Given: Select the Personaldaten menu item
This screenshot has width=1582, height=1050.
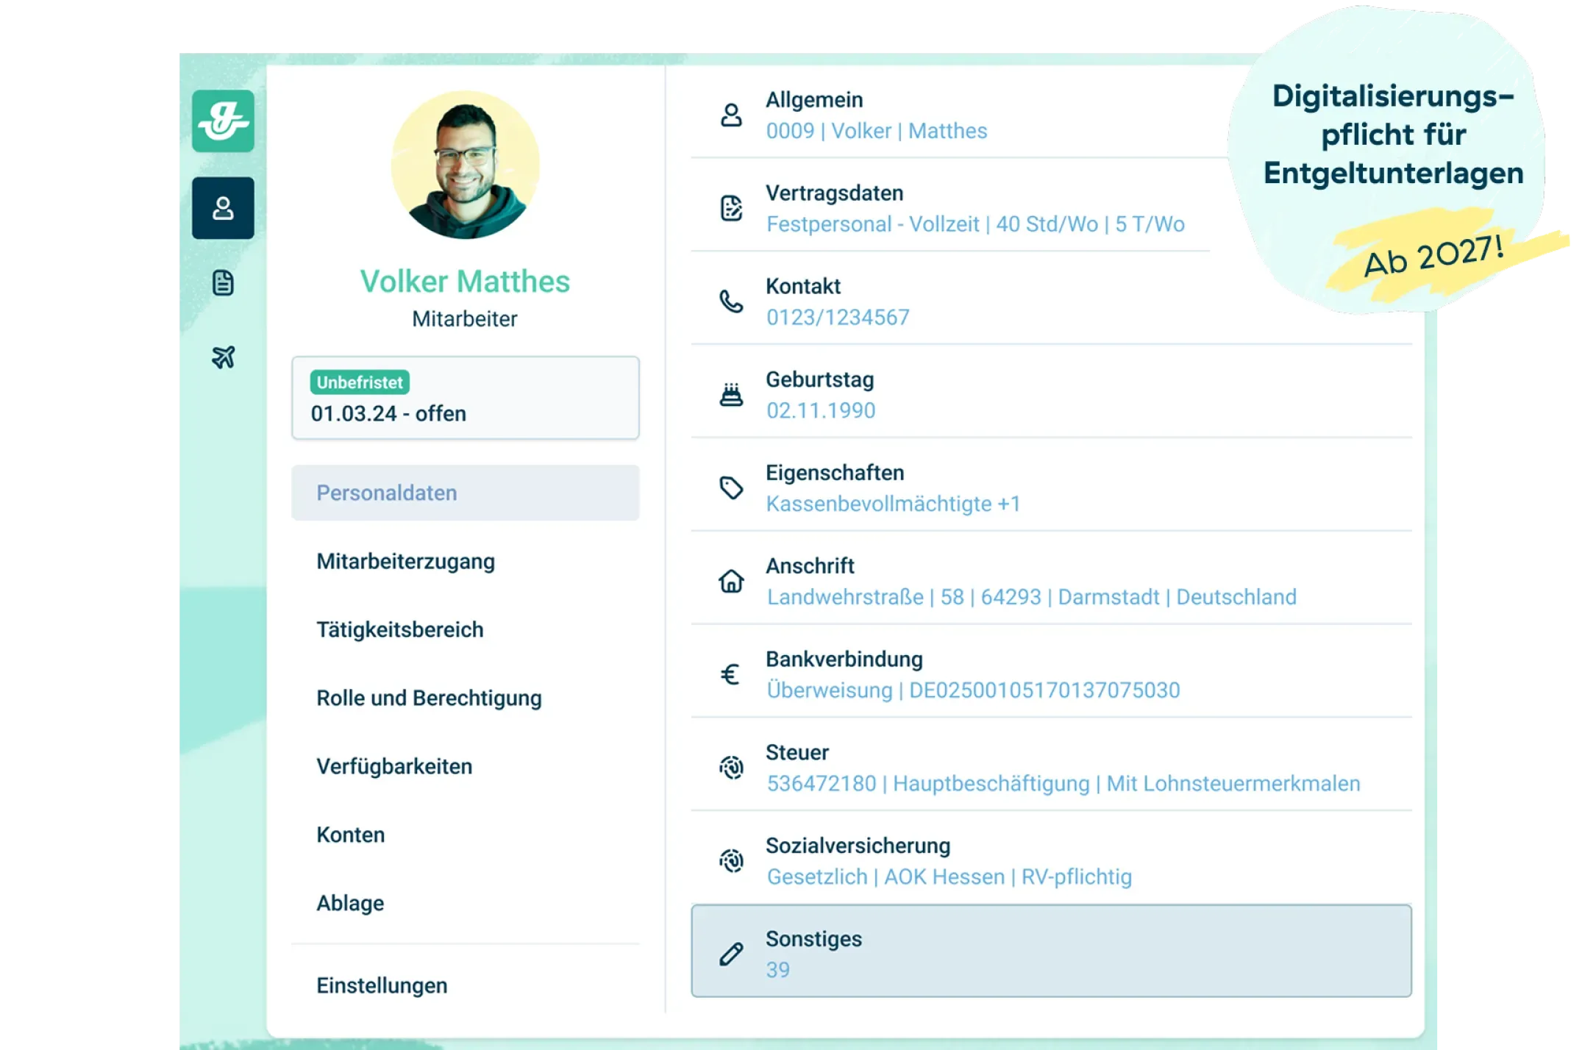Looking at the screenshot, I should tap(465, 493).
